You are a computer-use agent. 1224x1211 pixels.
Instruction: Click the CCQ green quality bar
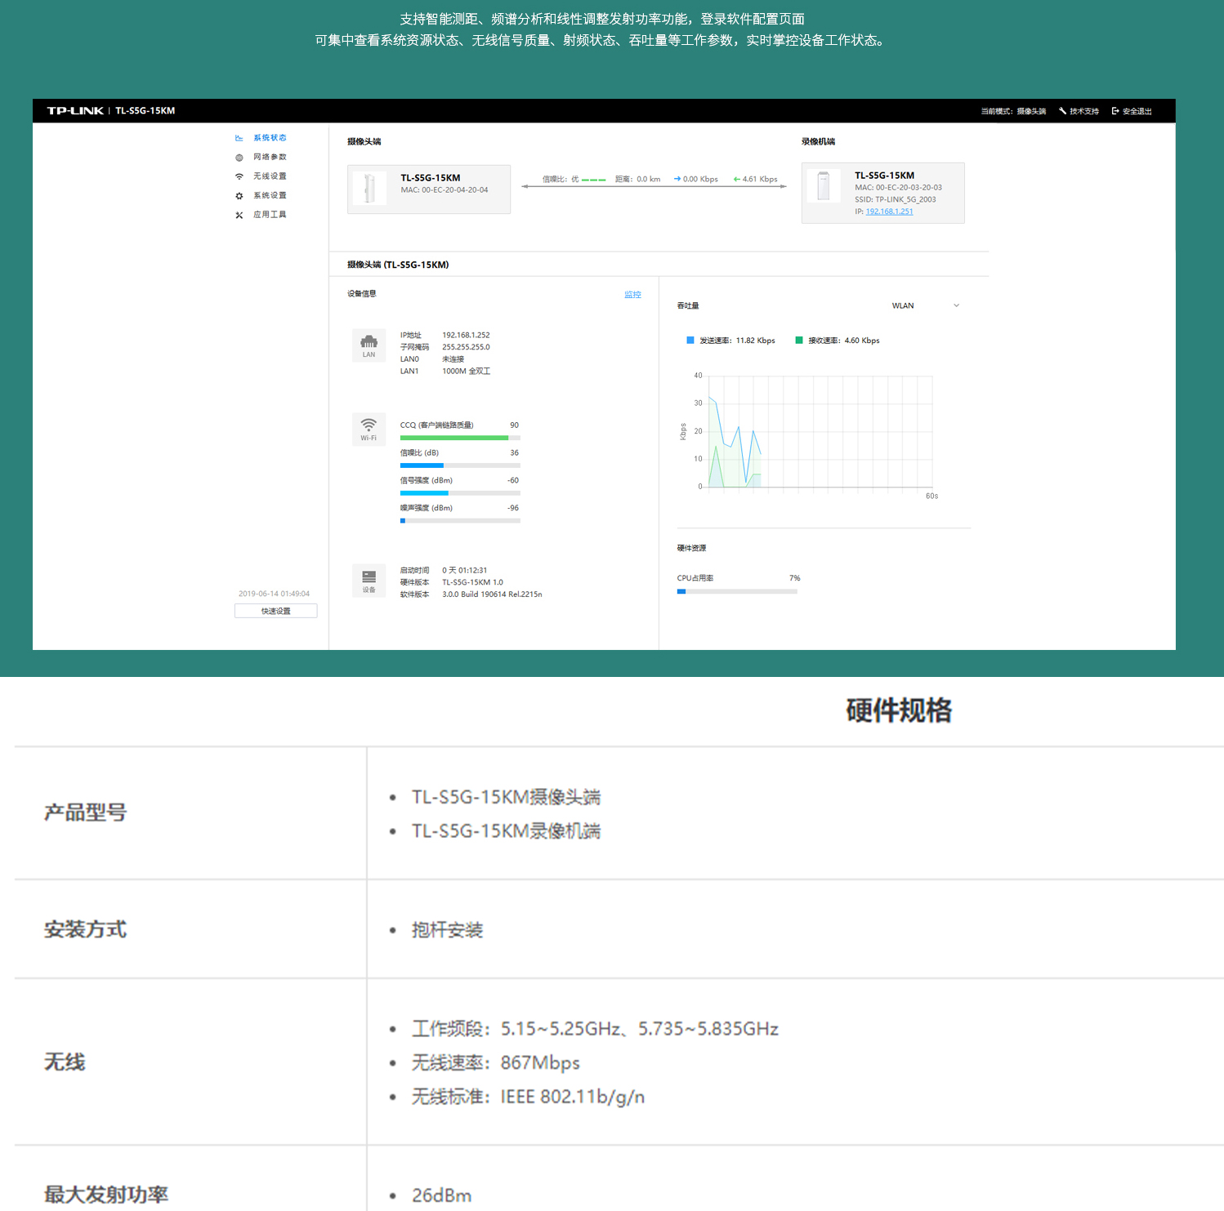(460, 439)
